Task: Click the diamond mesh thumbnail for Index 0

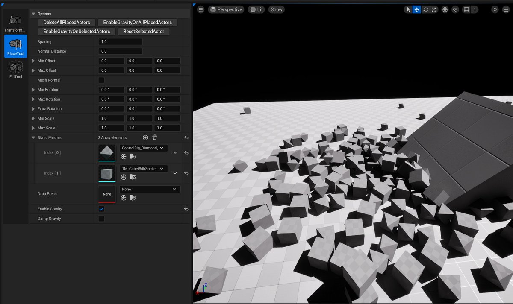Action: pos(107,152)
